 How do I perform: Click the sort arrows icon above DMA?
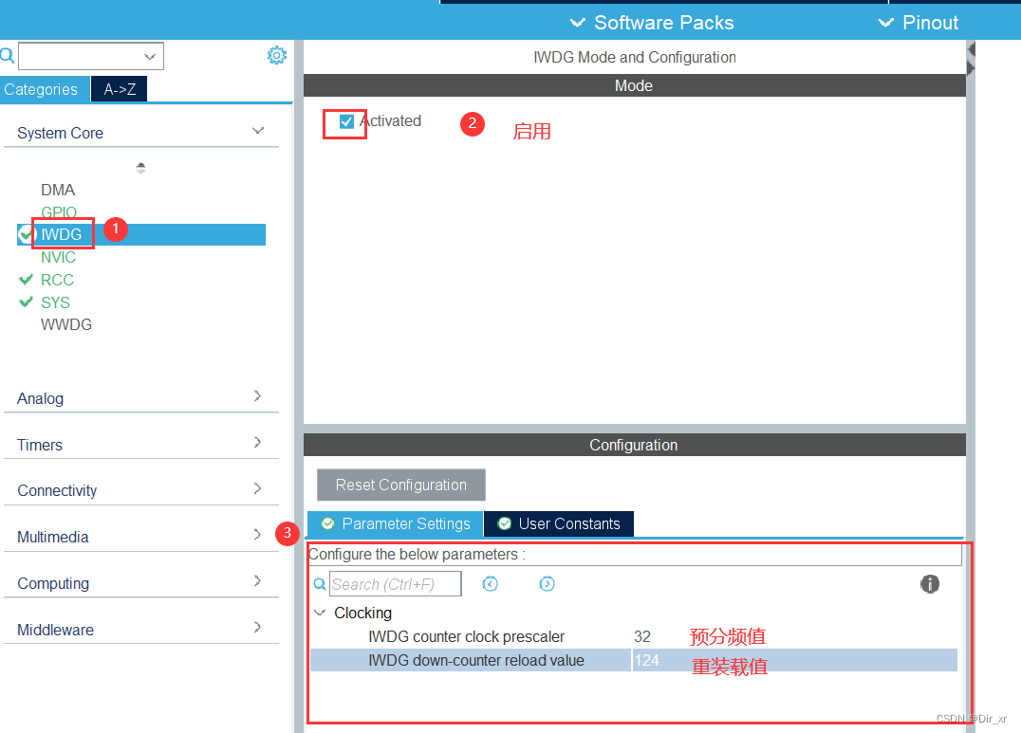coord(140,167)
